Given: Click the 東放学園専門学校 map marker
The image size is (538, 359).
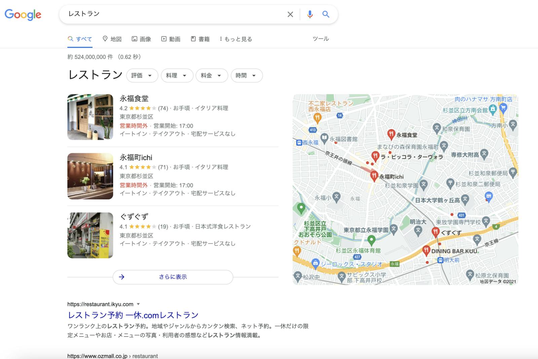Looking at the screenshot, I should pyautogui.click(x=486, y=221).
